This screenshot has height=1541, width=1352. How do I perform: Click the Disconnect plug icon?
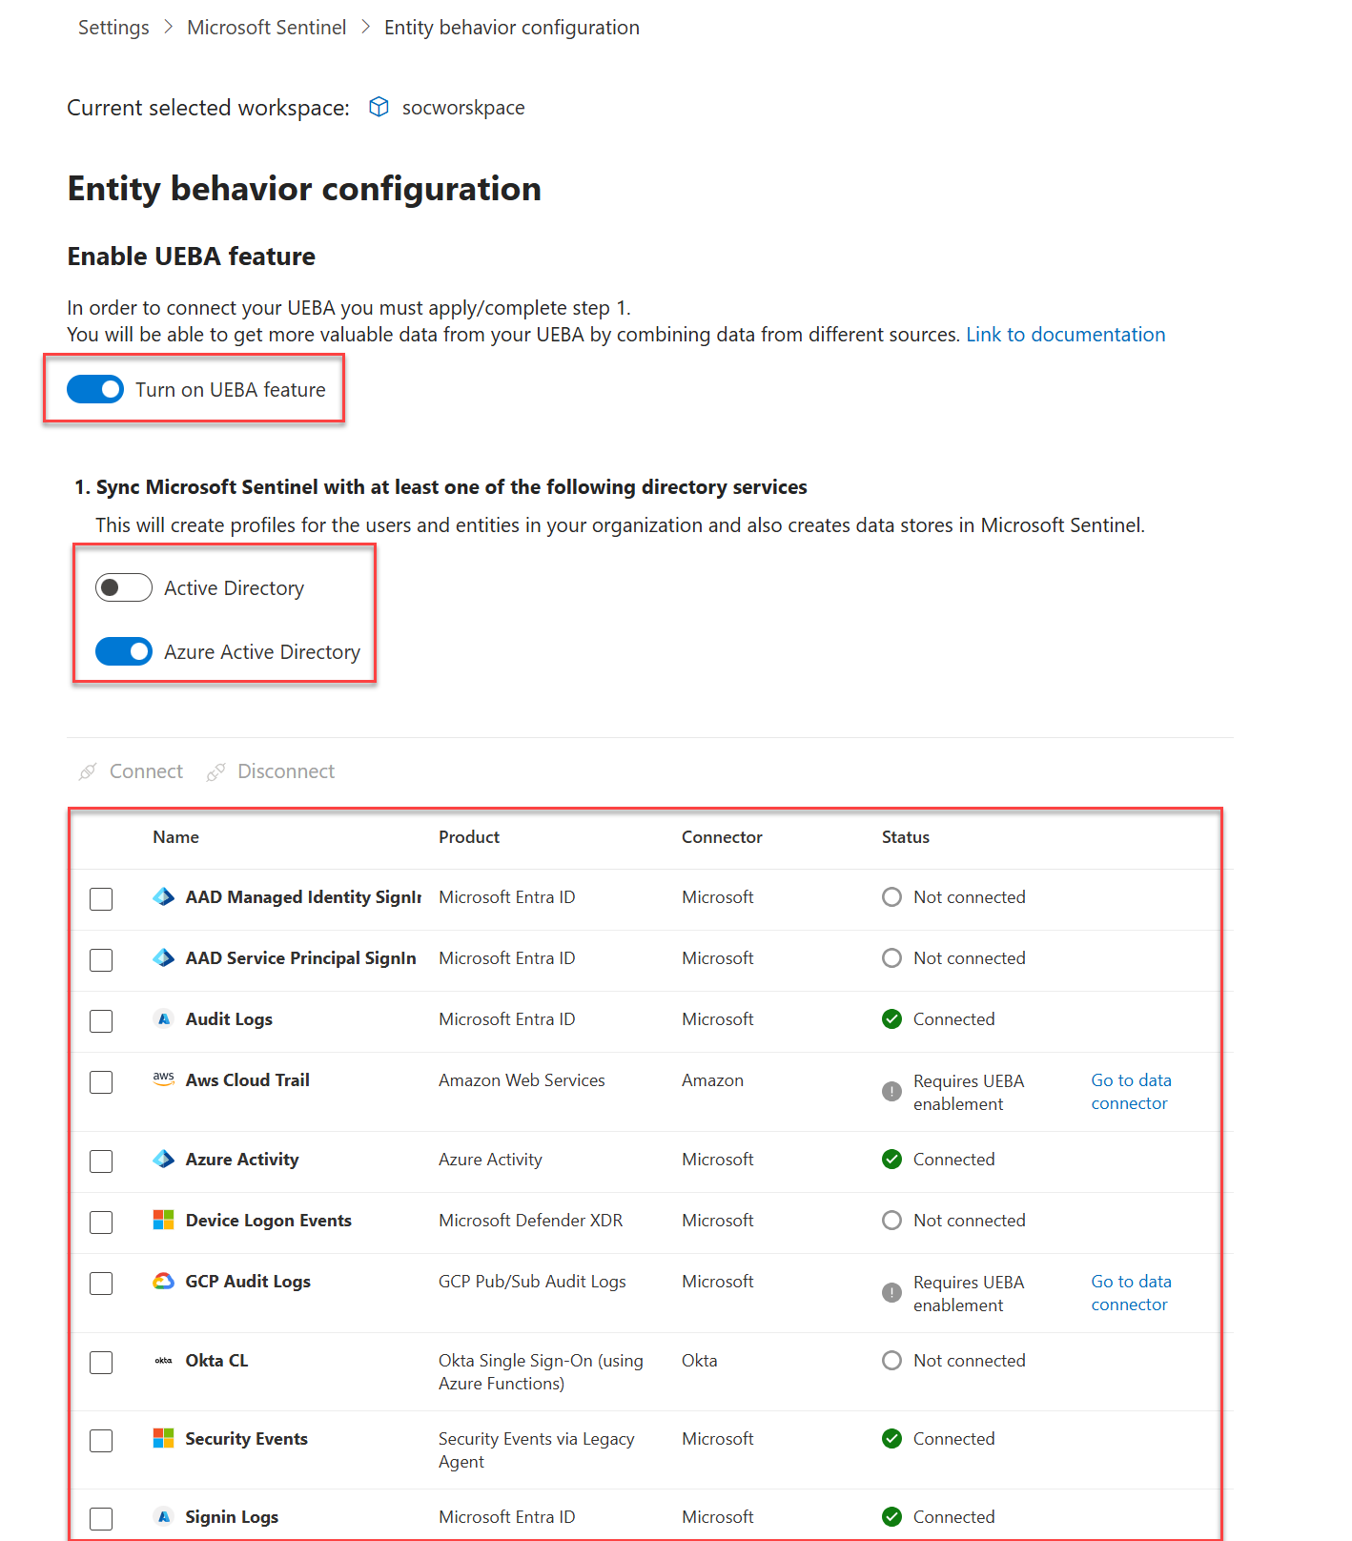click(x=216, y=771)
